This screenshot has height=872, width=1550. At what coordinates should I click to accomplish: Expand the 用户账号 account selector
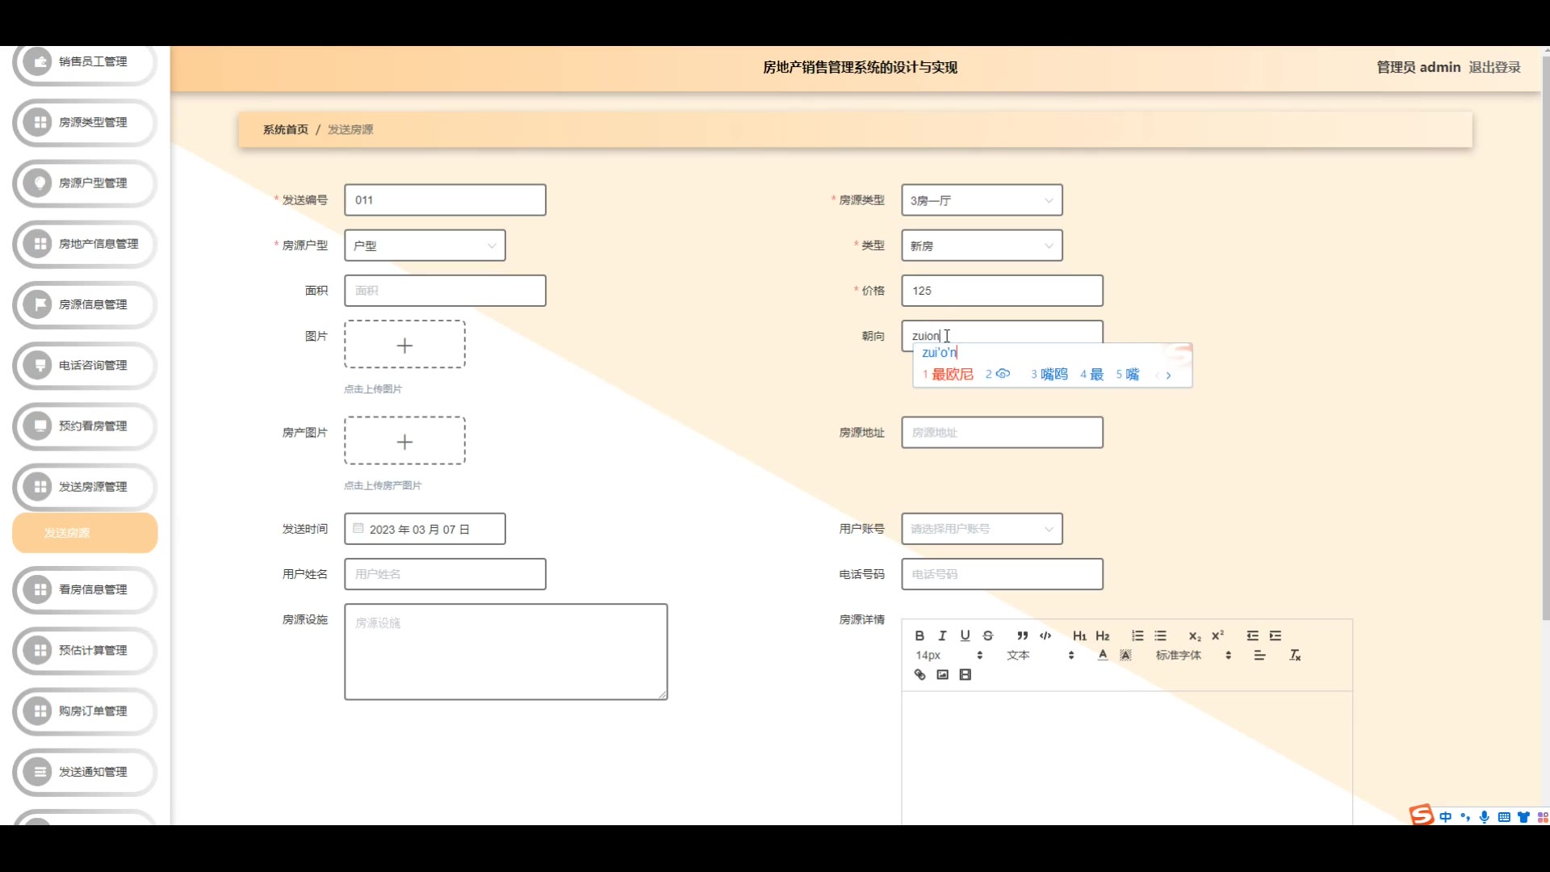[982, 529]
